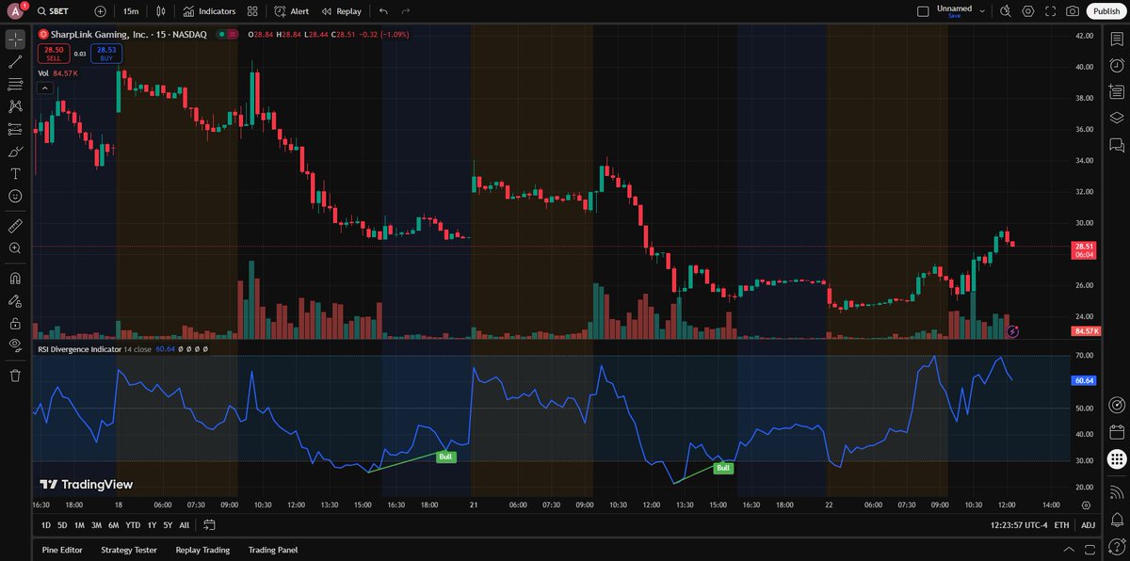This screenshot has height=561, width=1130.
Task: Collapse the indicator legend chevron under Vol
Action: [44, 88]
